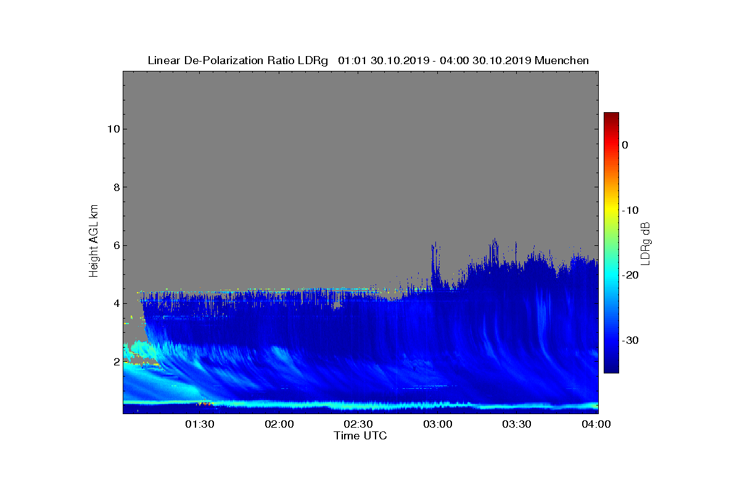Click the colorbar value '-20'

coord(630,275)
